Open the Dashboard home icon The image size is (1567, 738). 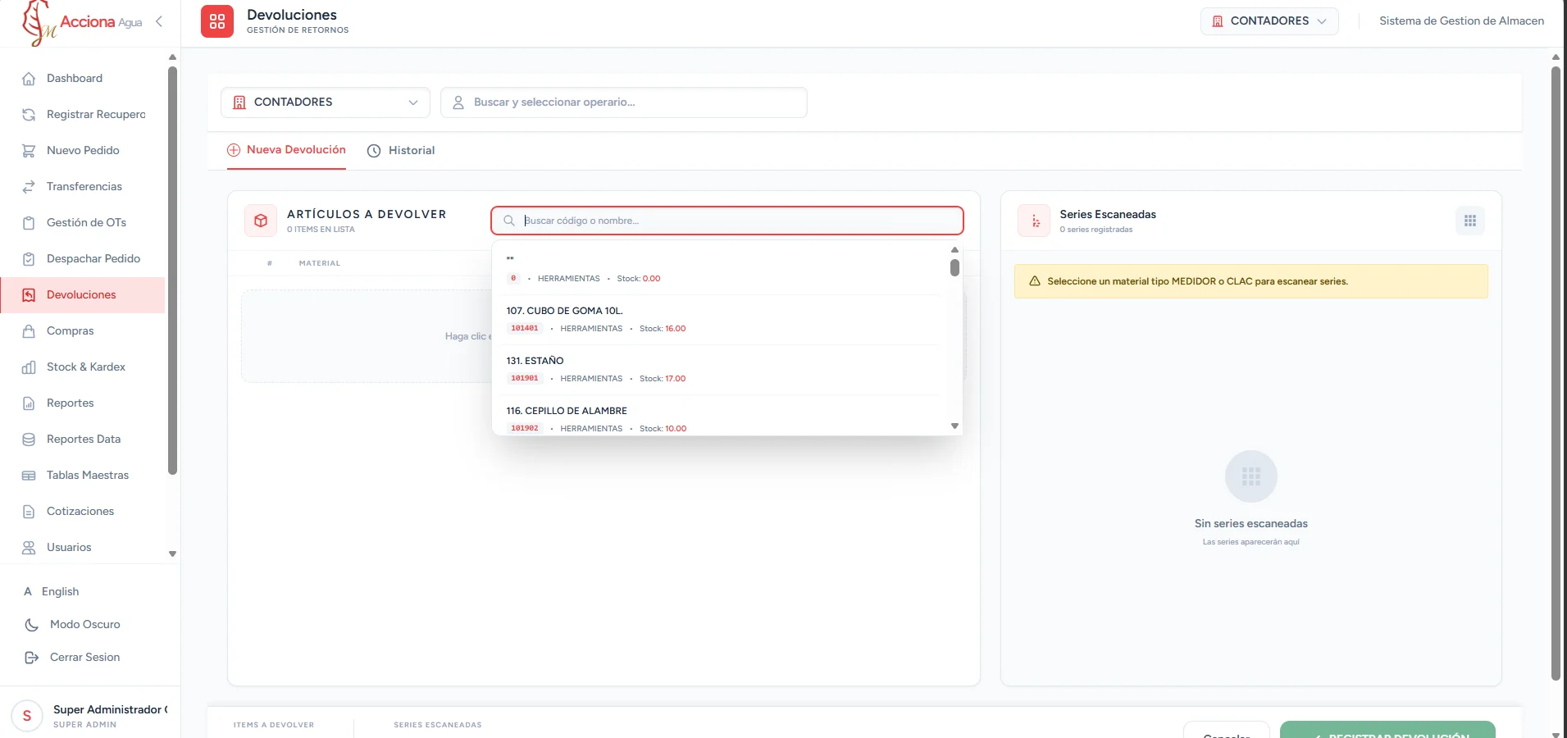[x=29, y=79]
